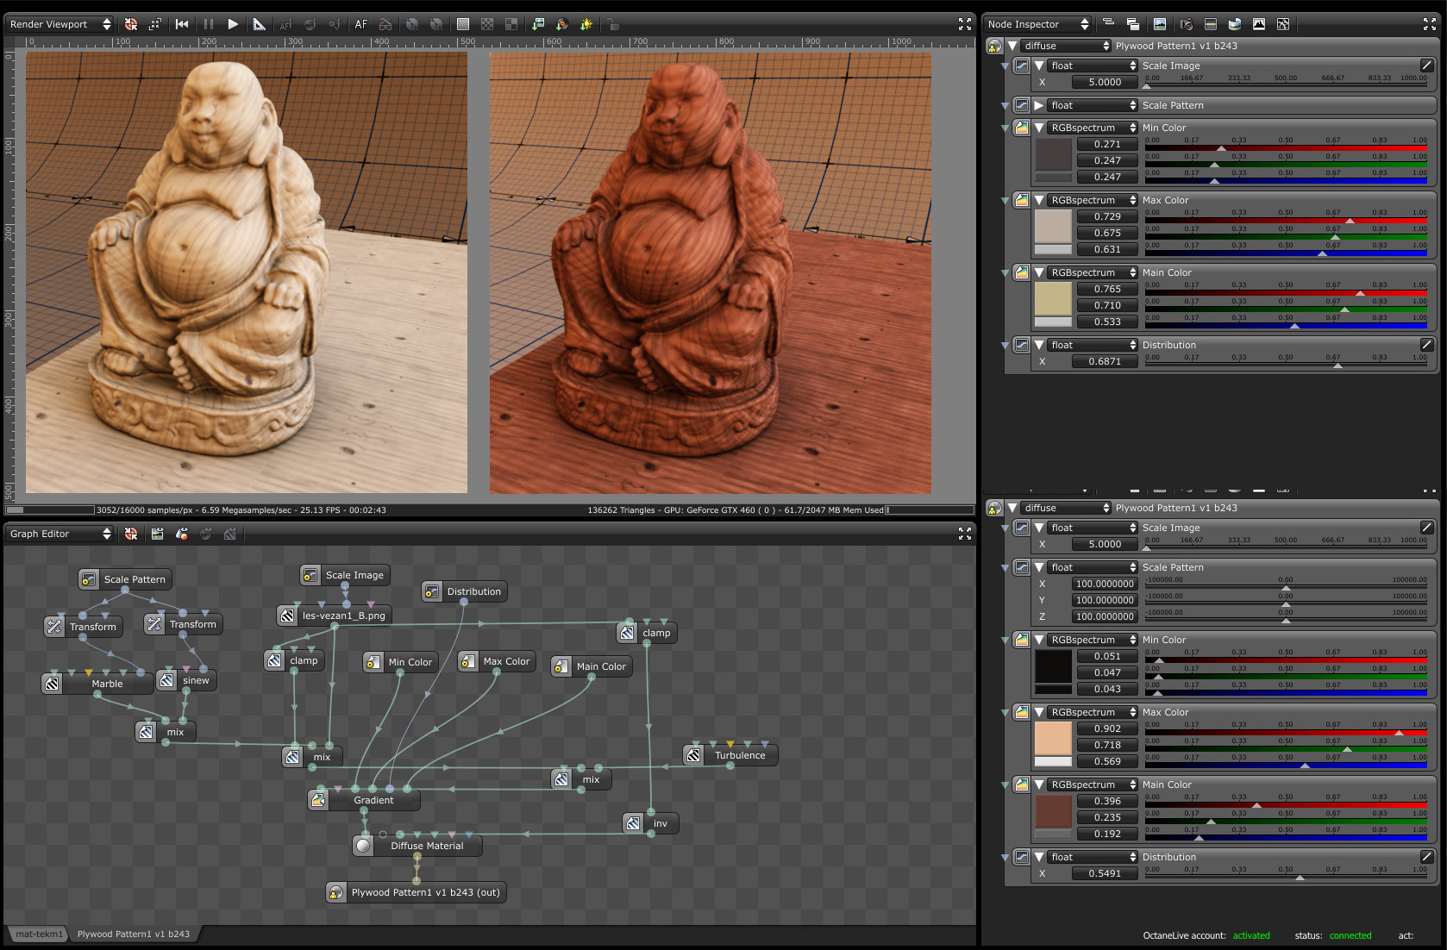Maximize the Graph Editor panel
The image size is (1447, 950).
[x=965, y=534]
